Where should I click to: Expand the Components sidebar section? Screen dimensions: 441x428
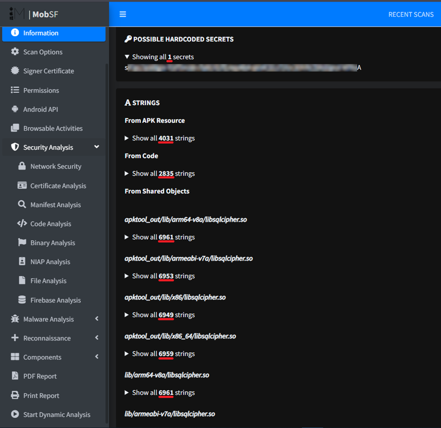(x=96, y=357)
